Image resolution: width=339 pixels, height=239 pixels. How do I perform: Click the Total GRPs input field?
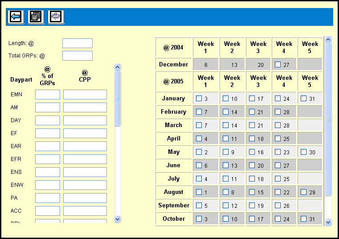pyautogui.click(x=77, y=56)
